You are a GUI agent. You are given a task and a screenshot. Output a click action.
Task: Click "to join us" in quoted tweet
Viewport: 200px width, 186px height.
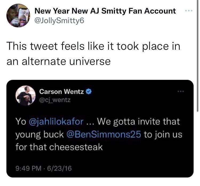click(x=163, y=134)
